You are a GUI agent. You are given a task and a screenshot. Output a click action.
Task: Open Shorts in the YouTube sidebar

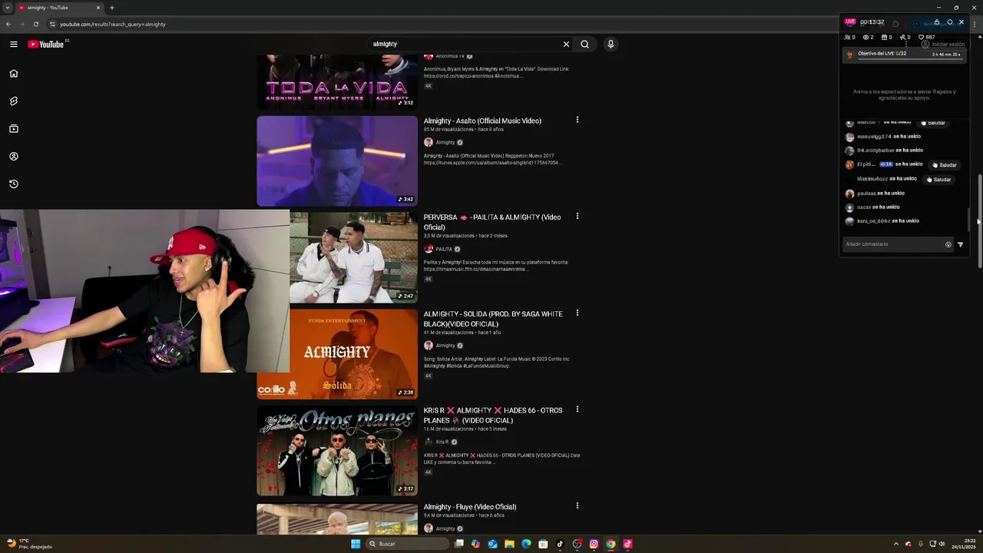coord(14,101)
